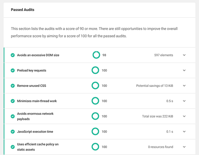Click the 100 score ring for Remove unused CSS
Viewport: 199px width, 155px height.
click(x=96, y=86)
